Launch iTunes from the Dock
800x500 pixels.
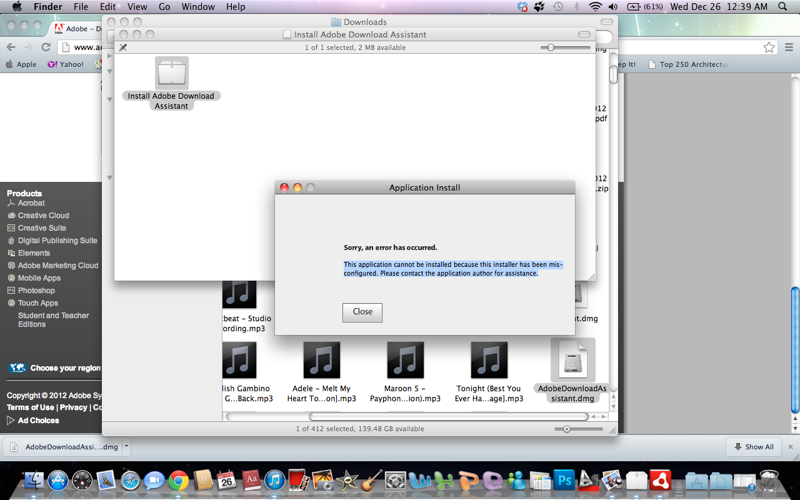[275, 480]
